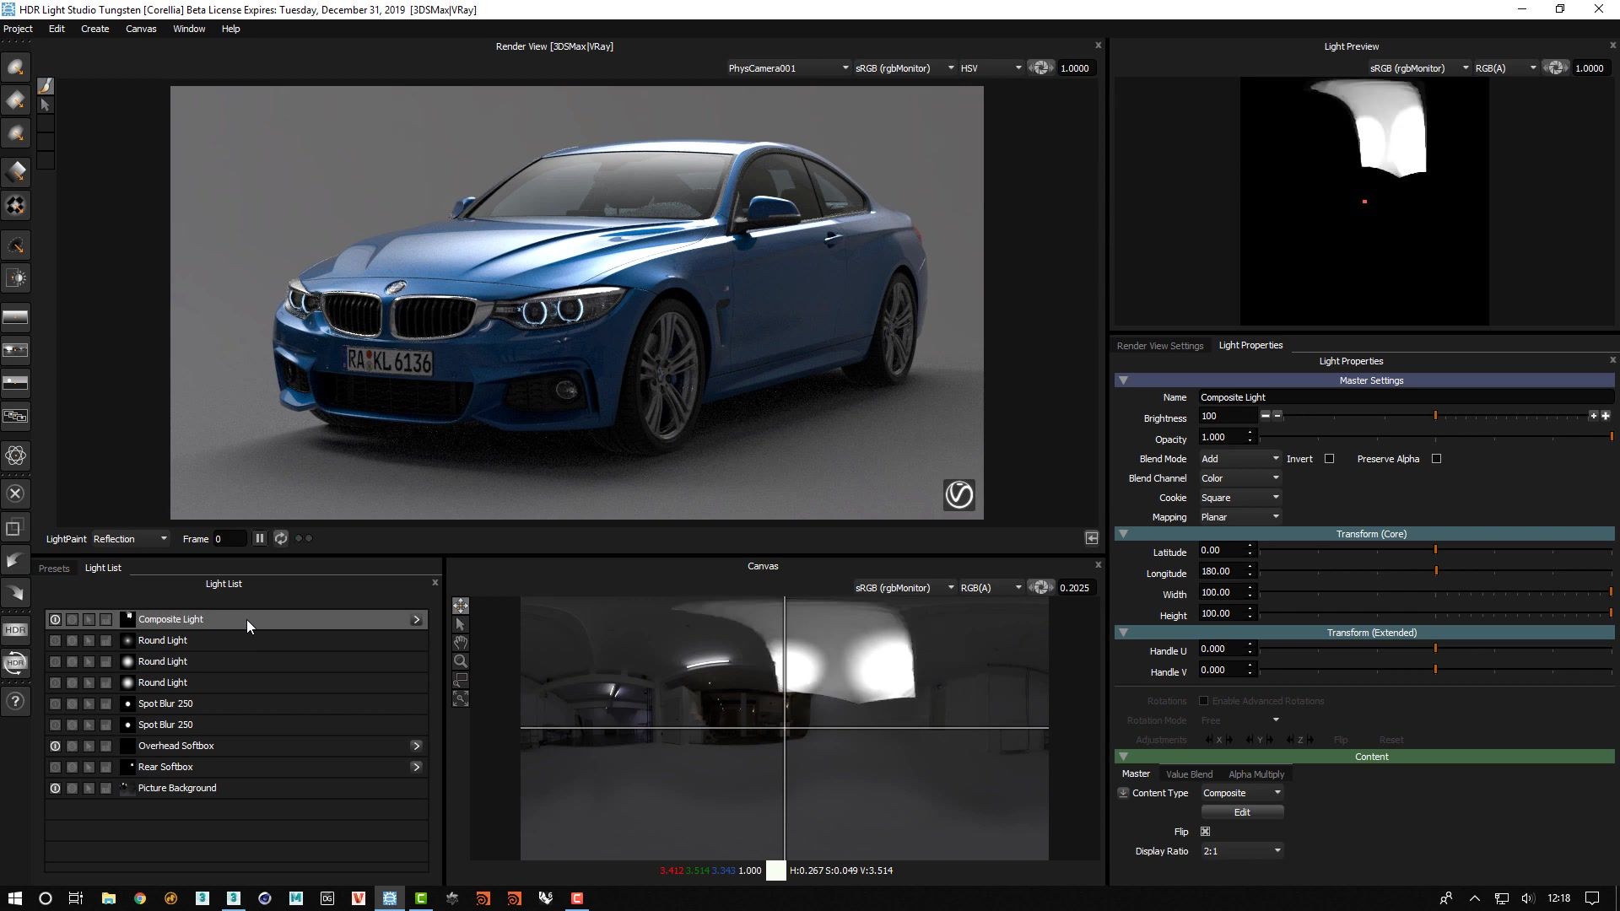Click the sky background icon in left toolbar
Image resolution: width=1620 pixels, height=911 pixels.
point(16,383)
